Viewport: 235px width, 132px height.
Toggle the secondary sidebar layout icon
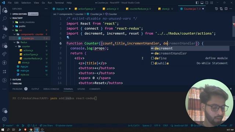pyautogui.click(x=207, y=3)
